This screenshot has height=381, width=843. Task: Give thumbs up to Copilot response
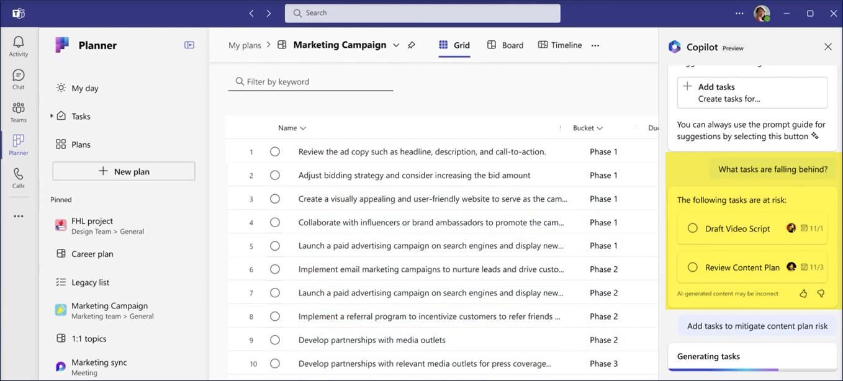click(x=803, y=294)
